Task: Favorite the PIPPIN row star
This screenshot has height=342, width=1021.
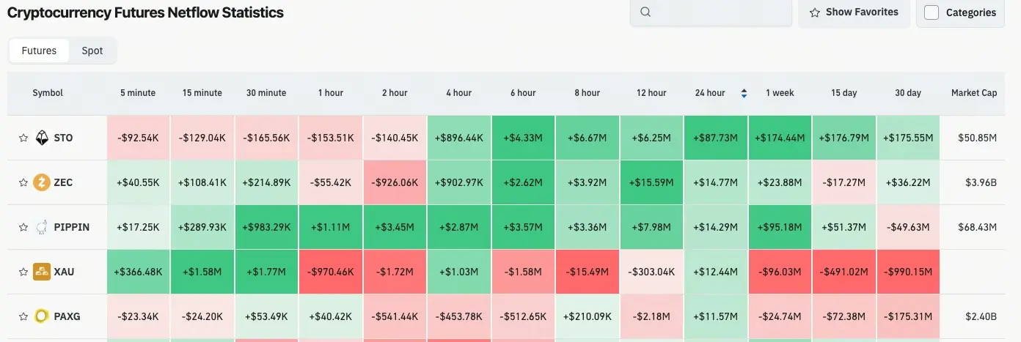Action: (x=23, y=227)
